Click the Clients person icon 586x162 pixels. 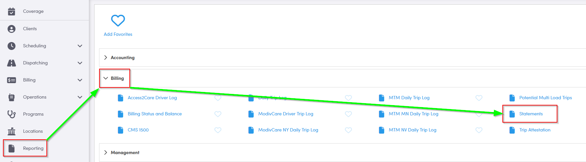pos(12,29)
